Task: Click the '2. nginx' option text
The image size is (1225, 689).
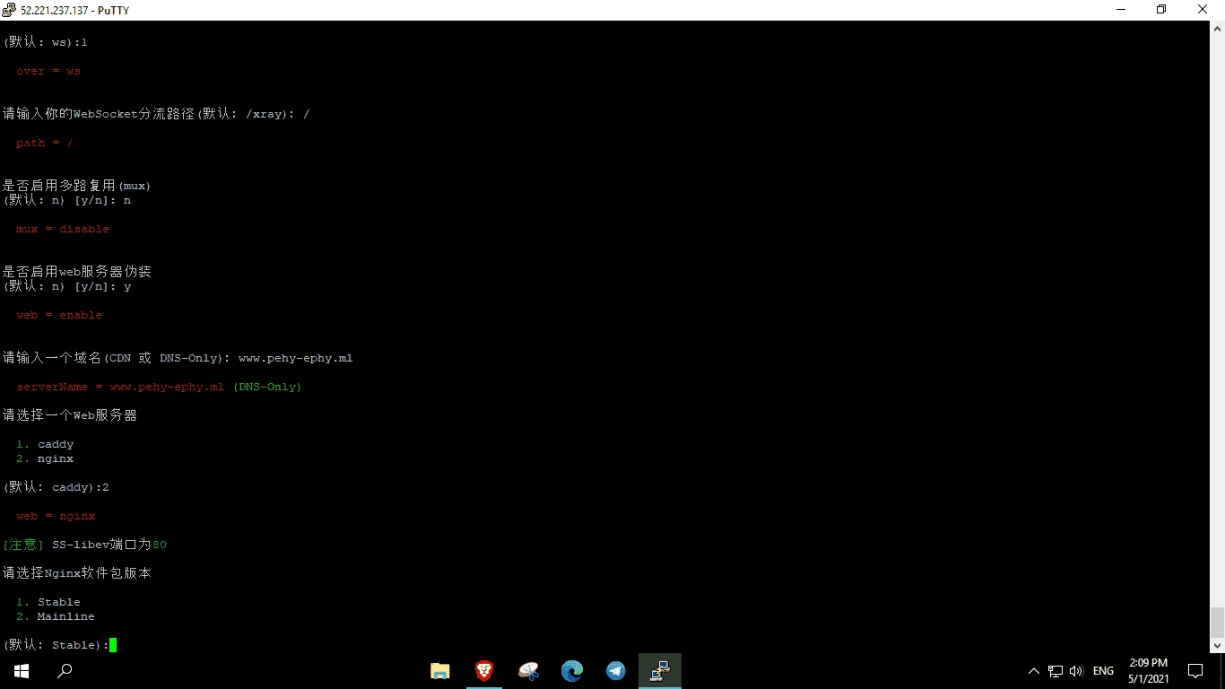Action: [45, 458]
